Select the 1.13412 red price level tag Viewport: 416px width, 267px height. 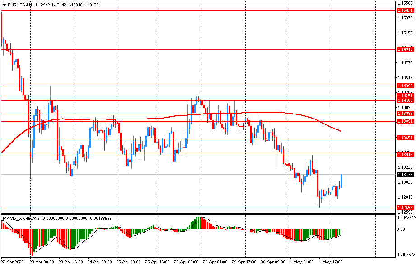click(x=405, y=155)
